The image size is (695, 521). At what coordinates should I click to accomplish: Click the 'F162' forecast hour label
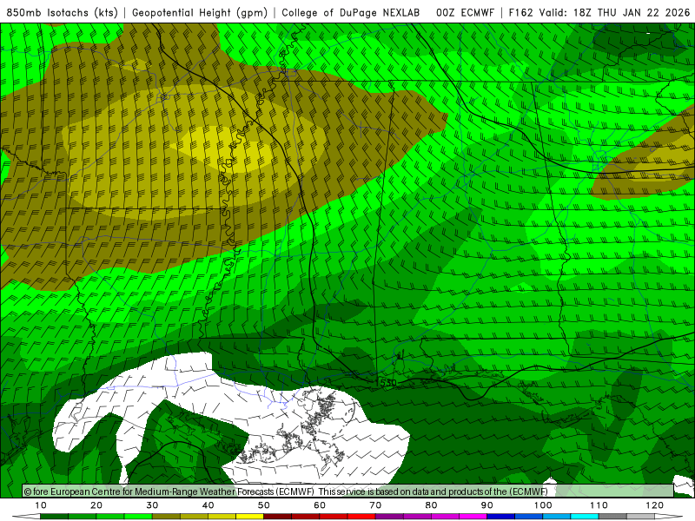pyautogui.click(x=520, y=12)
